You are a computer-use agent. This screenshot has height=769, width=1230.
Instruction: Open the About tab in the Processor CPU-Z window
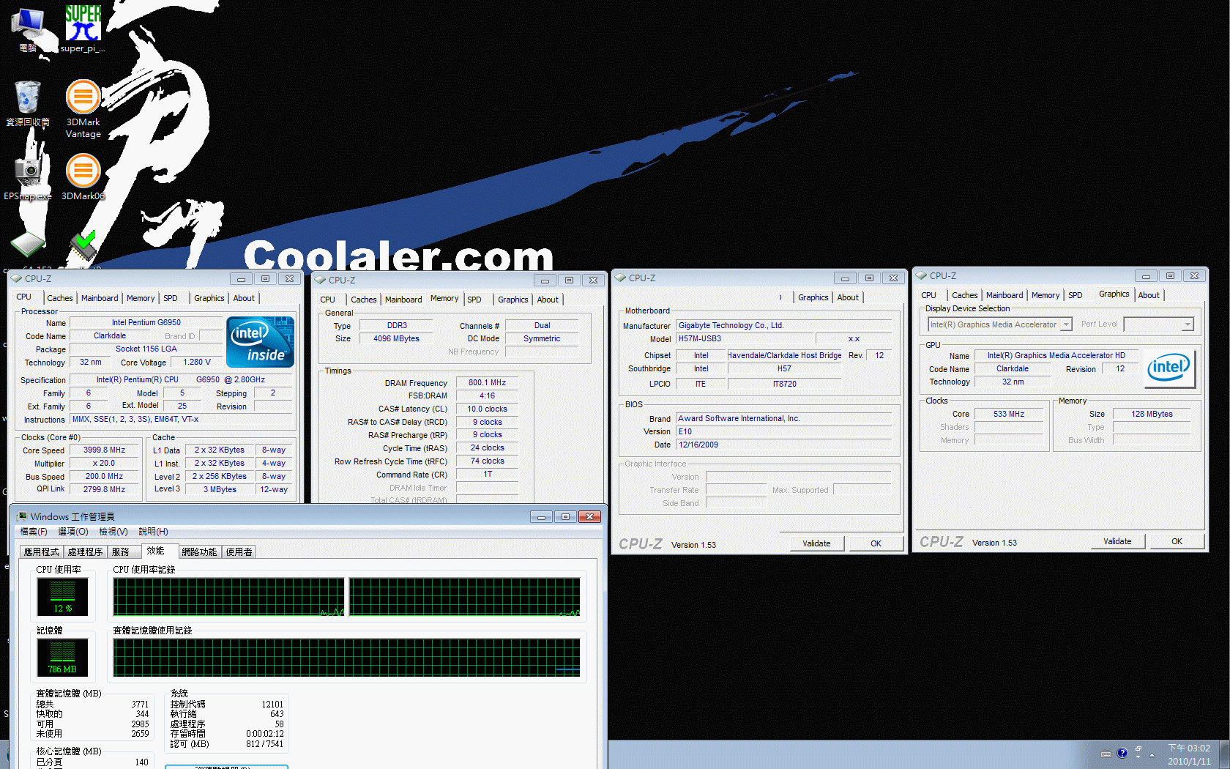(244, 298)
